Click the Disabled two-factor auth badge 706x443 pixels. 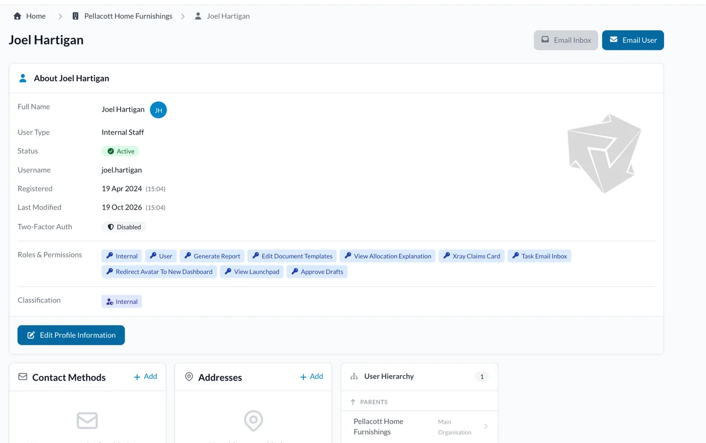click(124, 227)
